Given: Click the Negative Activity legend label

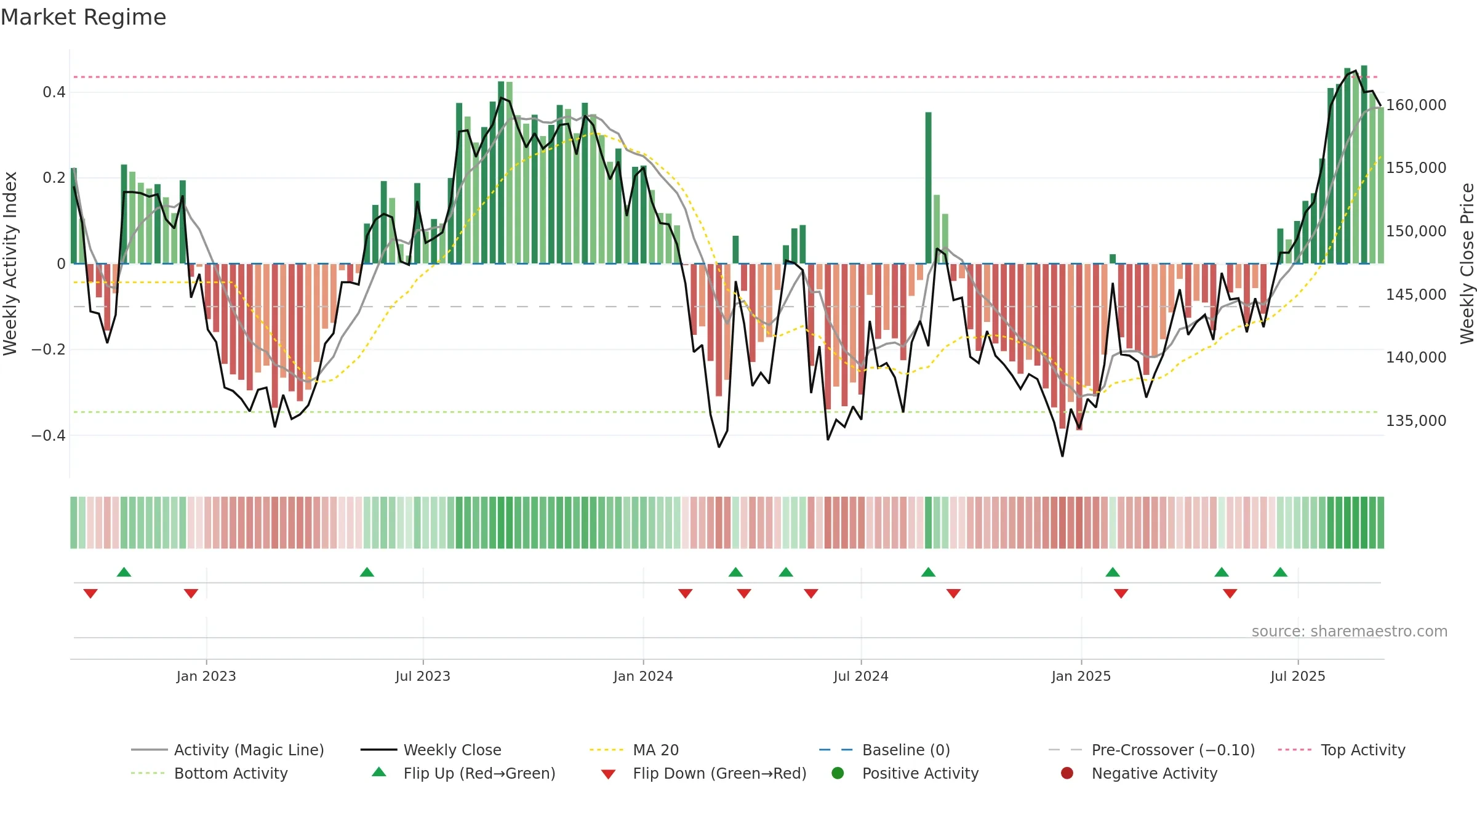Looking at the screenshot, I should pyautogui.click(x=1155, y=773).
